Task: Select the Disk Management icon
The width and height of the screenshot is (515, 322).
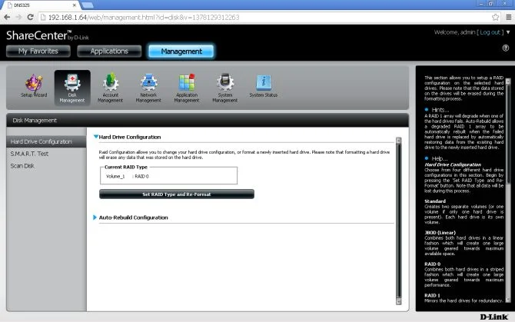Action: click(x=72, y=88)
